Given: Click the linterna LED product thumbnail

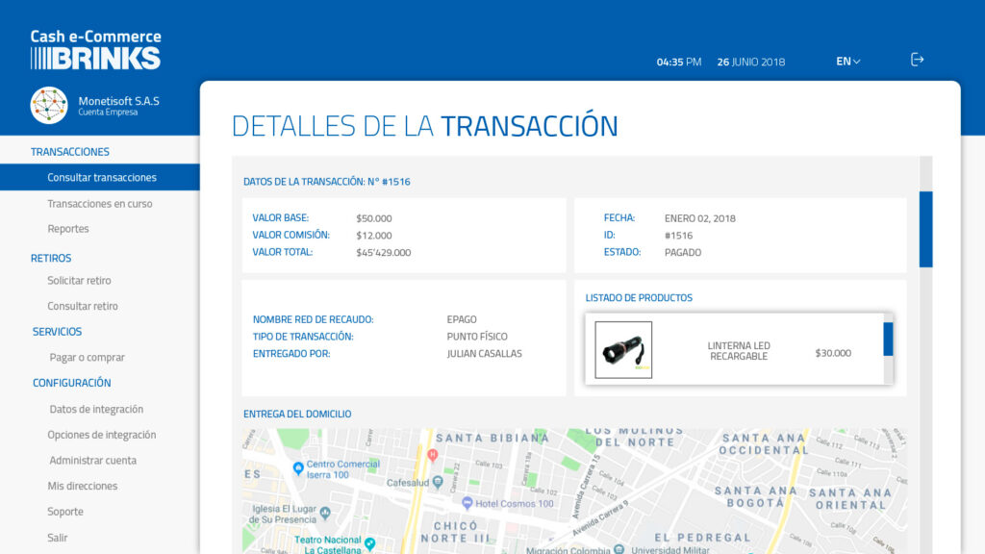Looking at the screenshot, I should tap(623, 350).
